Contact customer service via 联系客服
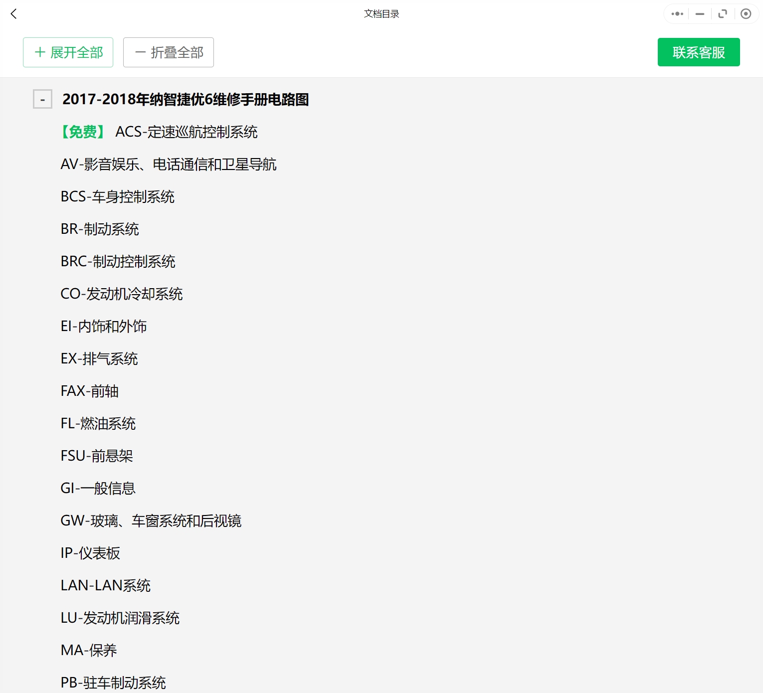Viewport: 763px width, 693px height. tap(698, 52)
